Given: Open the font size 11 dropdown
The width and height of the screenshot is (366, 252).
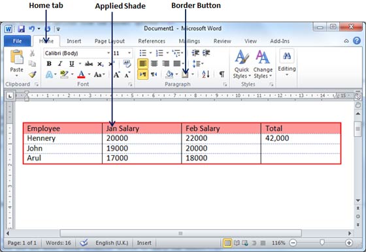Looking at the screenshot, I should click(x=129, y=53).
